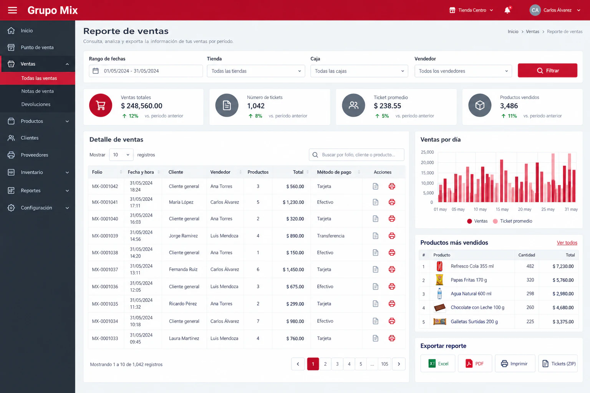Open Notas de venta submenu item
This screenshot has width=590, height=393.
point(38,91)
